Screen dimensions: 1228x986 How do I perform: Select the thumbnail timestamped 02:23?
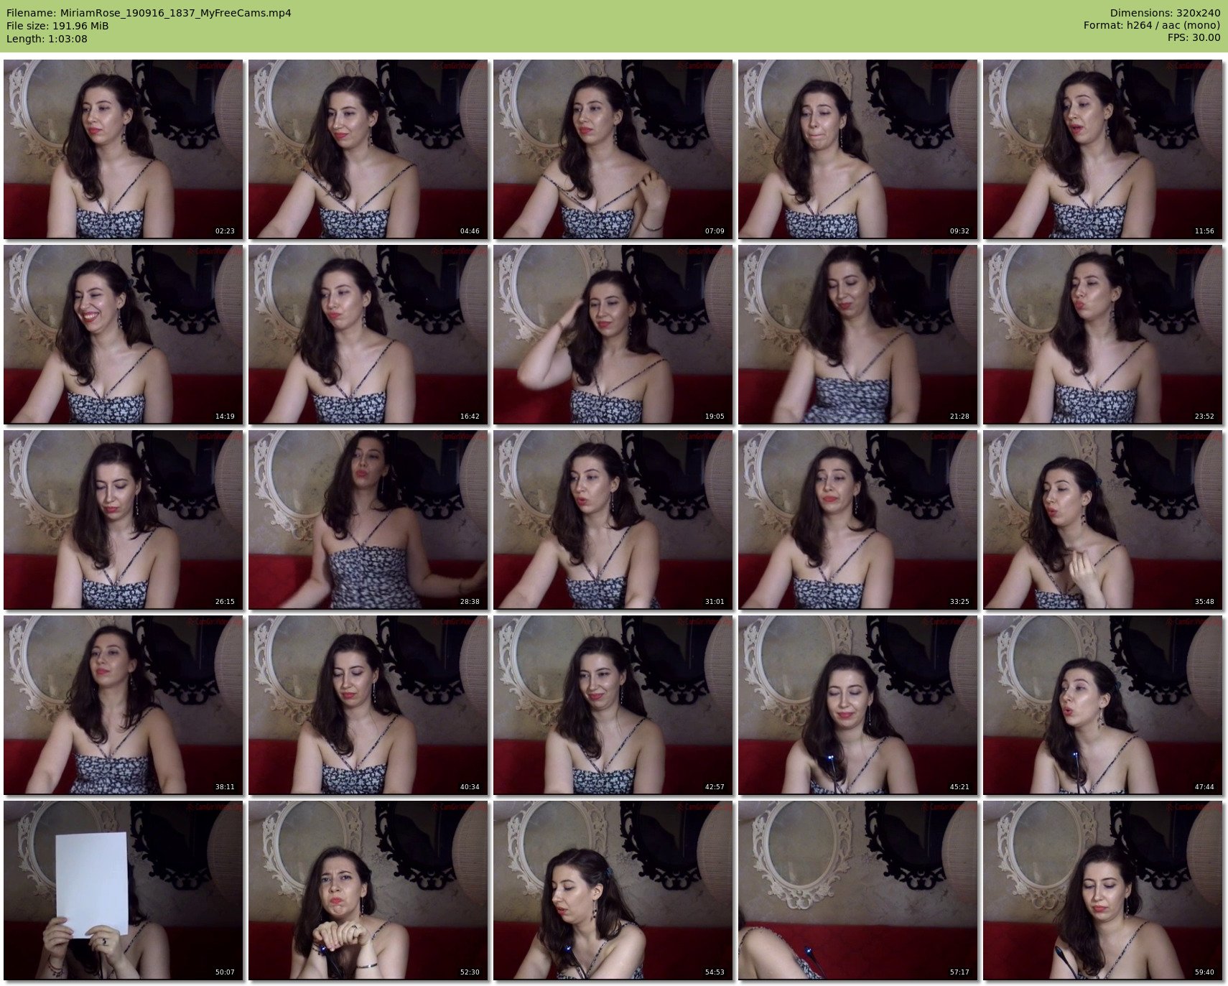pyautogui.click(x=124, y=149)
